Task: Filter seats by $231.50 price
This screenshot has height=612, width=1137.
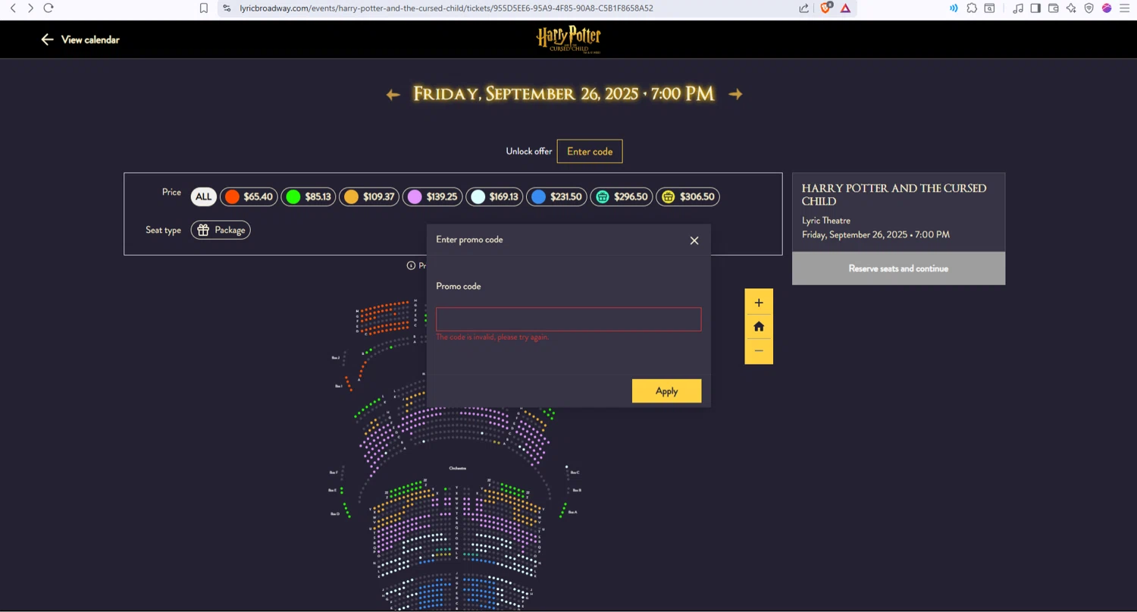Action: [556, 196]
